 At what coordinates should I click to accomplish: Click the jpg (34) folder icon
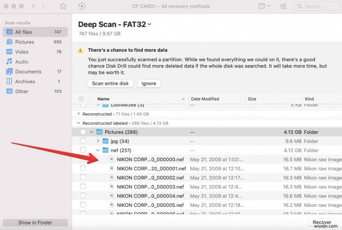coord(106,141)
